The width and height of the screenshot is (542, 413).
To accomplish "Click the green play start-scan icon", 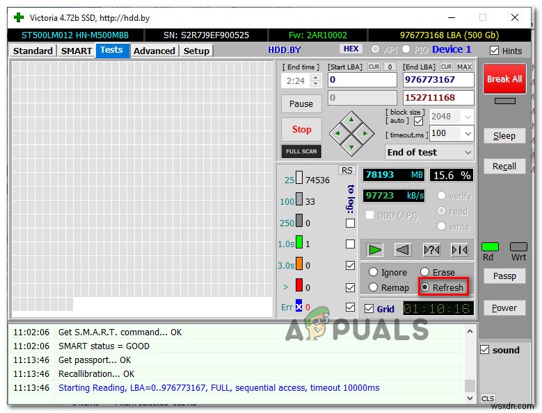I will (375, 250).
